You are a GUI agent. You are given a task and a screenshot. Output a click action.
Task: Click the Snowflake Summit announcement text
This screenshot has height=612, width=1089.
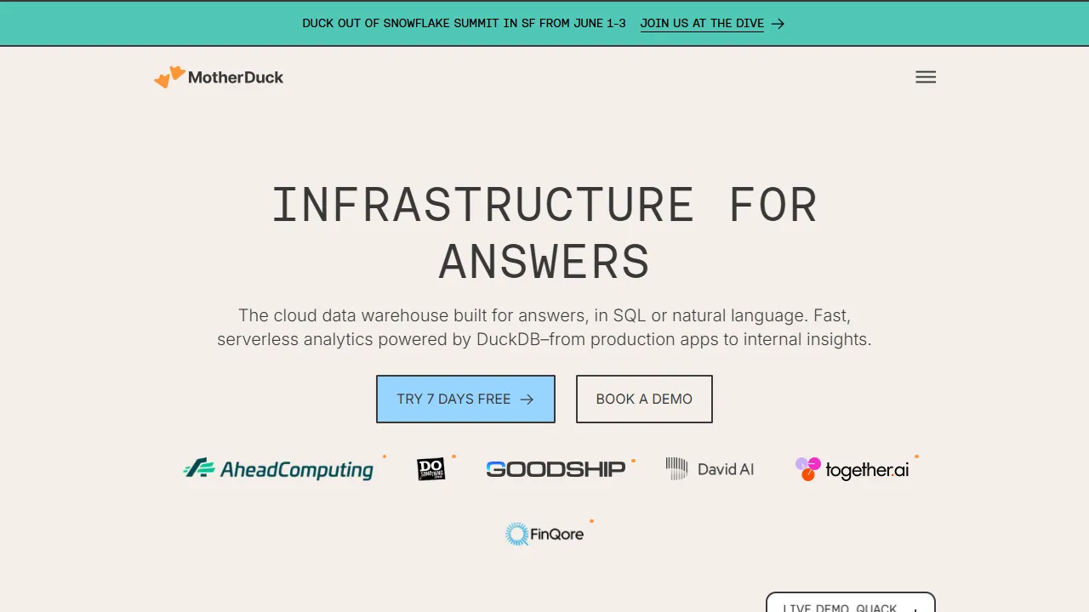[464, 24]
